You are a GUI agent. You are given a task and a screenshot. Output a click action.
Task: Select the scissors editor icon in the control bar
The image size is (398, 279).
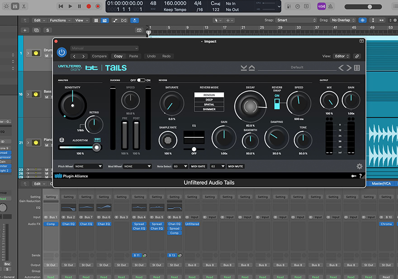coord(24,6)
